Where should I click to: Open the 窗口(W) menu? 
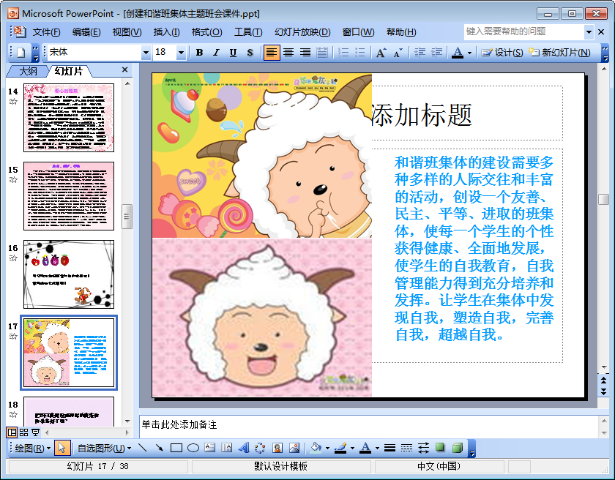[x=358, y=32]
